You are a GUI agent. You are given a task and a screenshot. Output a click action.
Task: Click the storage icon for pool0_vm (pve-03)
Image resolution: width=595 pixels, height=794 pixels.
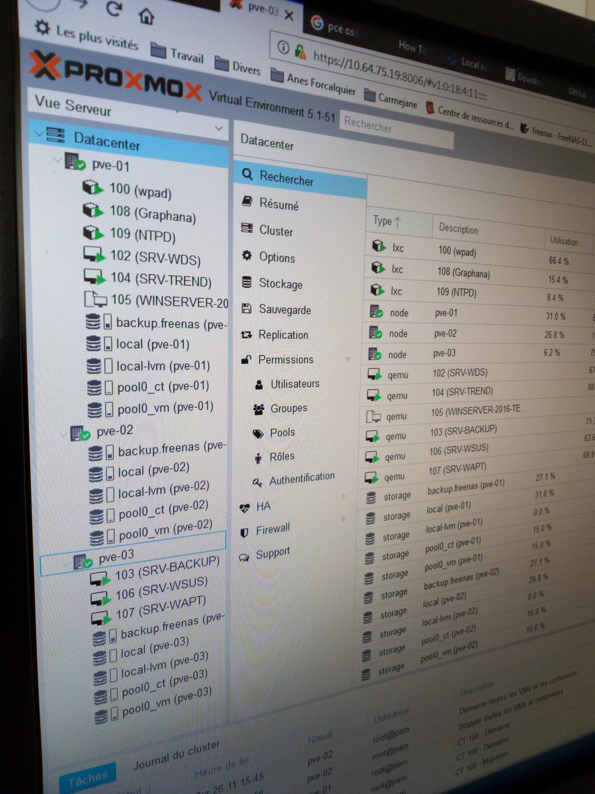[x=106, y=715]
